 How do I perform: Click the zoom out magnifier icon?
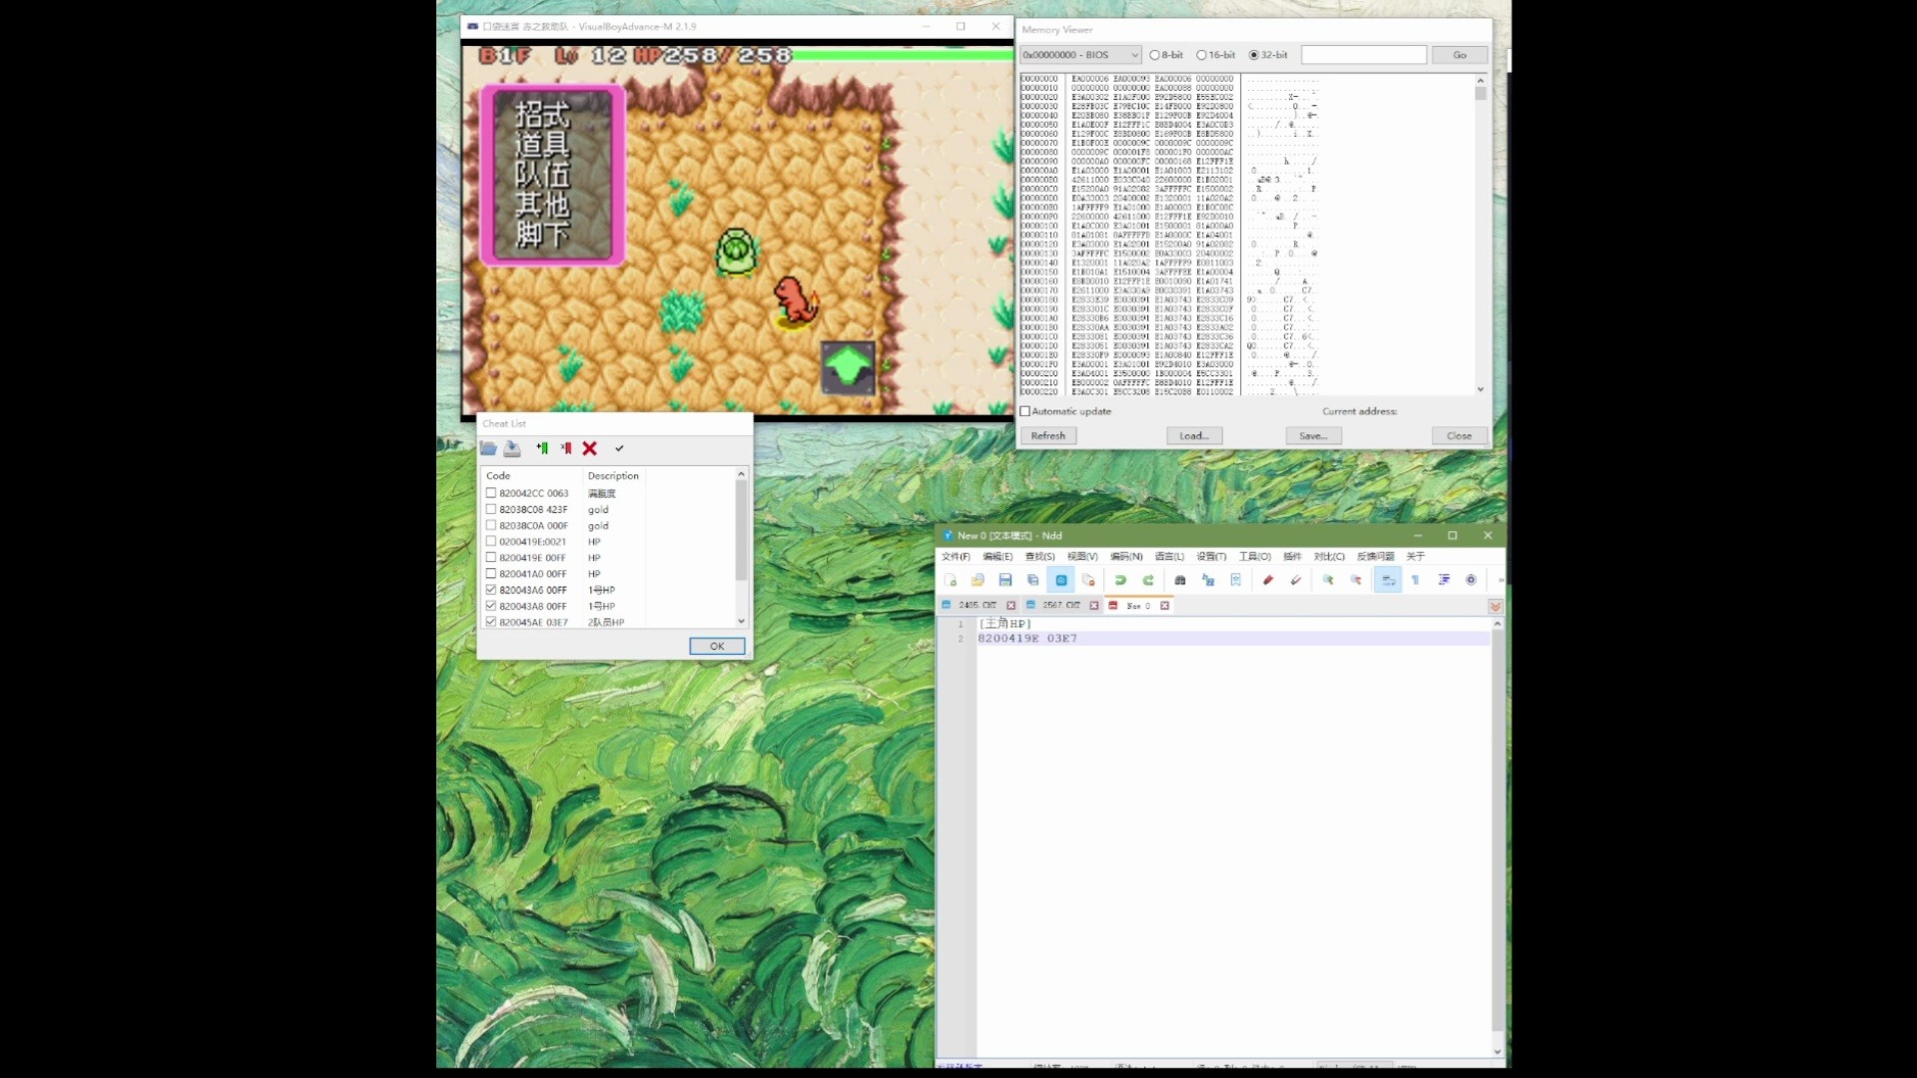coord(1356,580)
